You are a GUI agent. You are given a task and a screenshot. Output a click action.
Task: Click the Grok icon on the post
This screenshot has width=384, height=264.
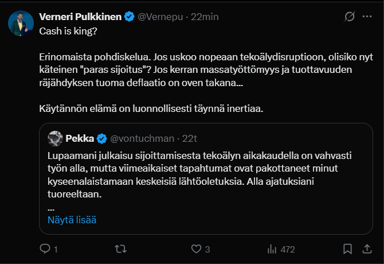[347, 17]
